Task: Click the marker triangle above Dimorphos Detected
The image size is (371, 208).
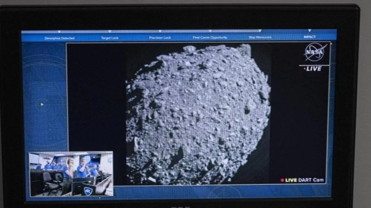Action: [59, 31]
